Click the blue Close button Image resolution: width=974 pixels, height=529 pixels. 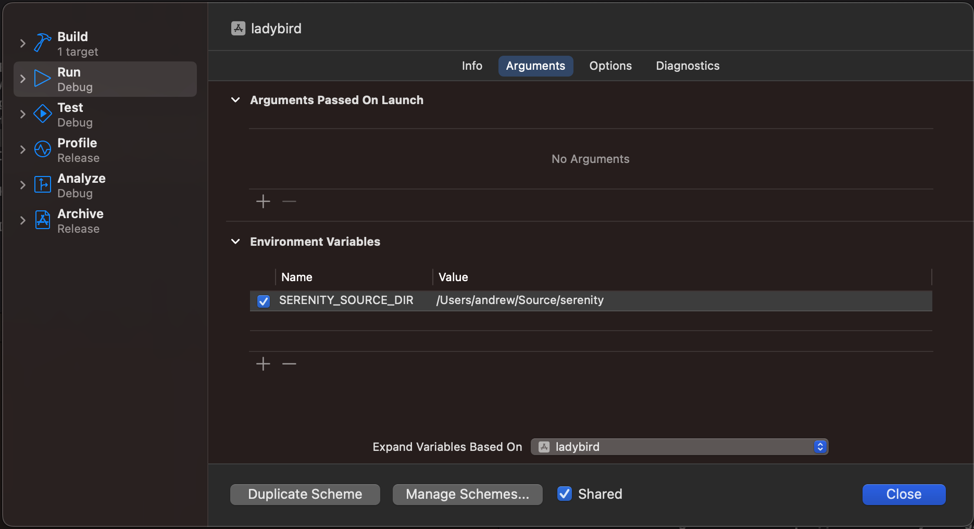click(904, 494)
